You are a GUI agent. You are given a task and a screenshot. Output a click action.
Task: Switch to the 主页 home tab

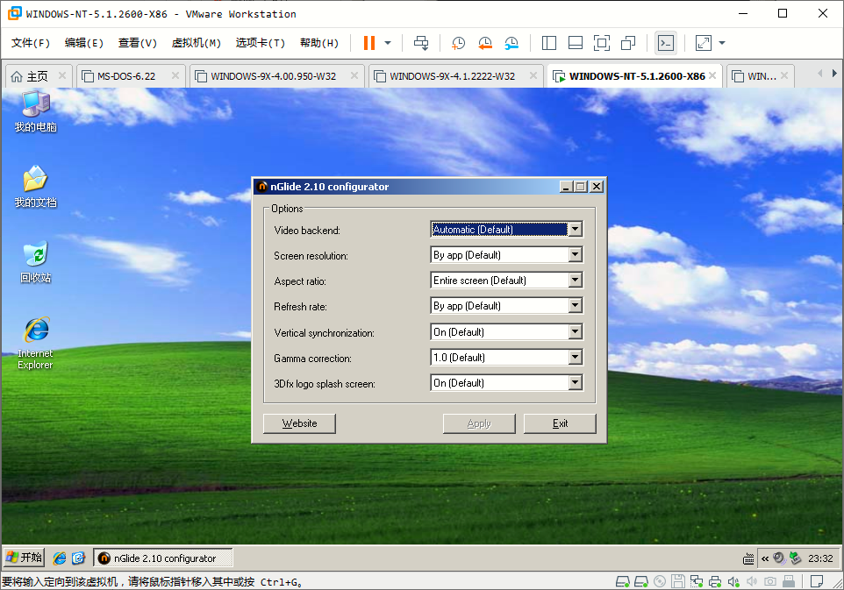[37, 76]
